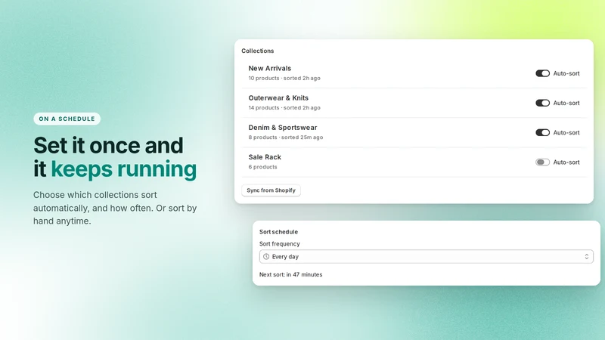The height and width of the screenshot is (340, 605).
Task: Click Sync from Shopify button
Action: pos(271,190)
